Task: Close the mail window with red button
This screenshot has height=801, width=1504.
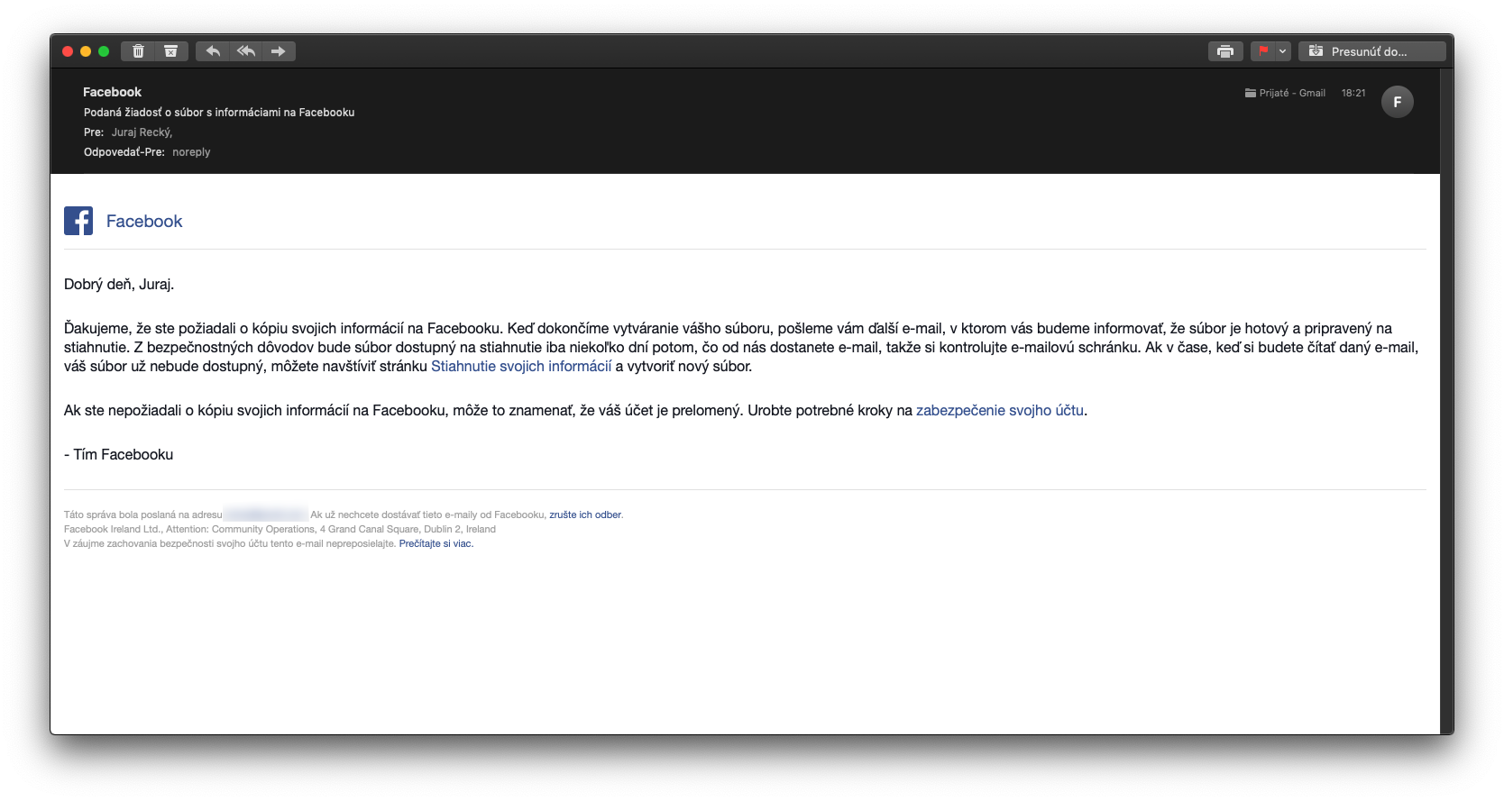Action: click(x=68, y=51)
